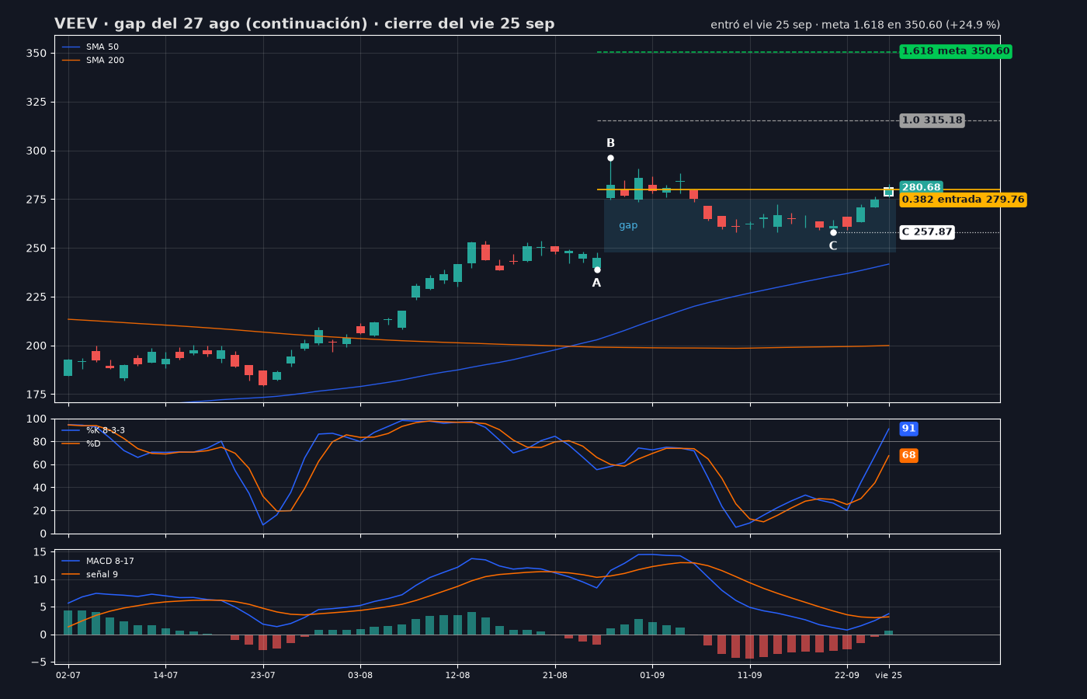Click the '12-08' date label
Screen dimensions: 1087x699
pos(457,676)
